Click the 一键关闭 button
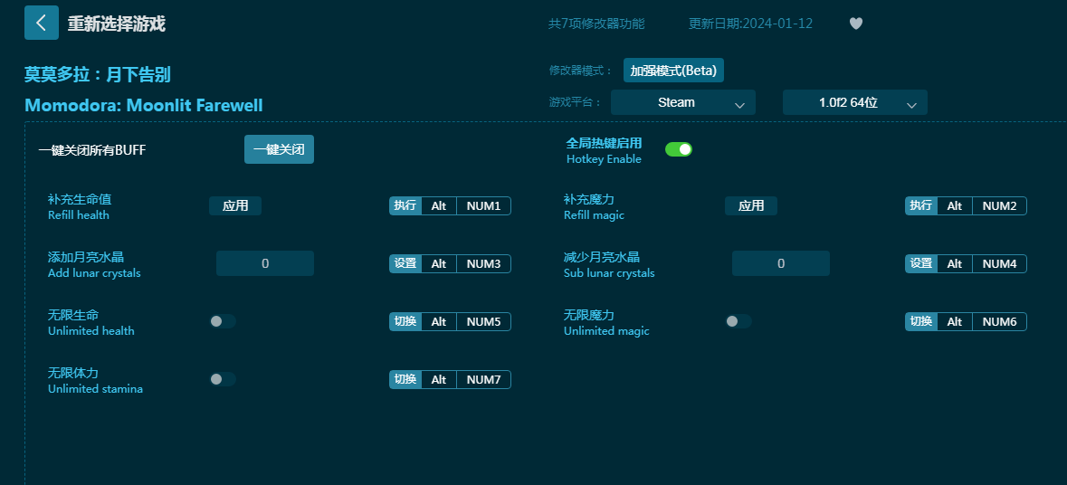This screenshot has width=1067, height=485. (x=279, y=149)
